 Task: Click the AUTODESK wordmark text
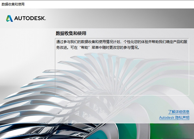(x=30, y=18)
